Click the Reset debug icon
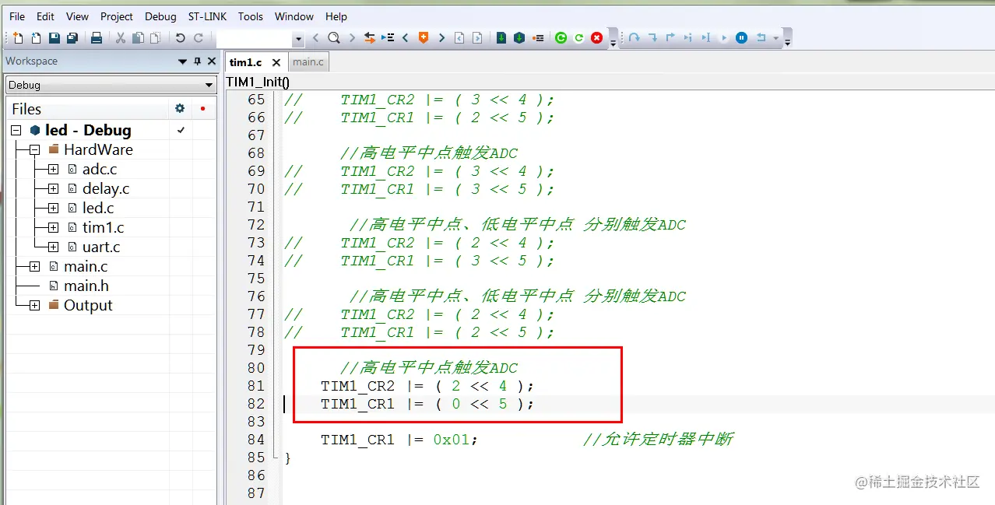Viewport: 995px width, 505px height. 761,37
